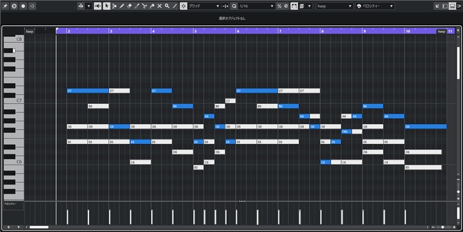Click the C7 piano key
This screenshot has height=232, width=463.
[x=14, y=100]
